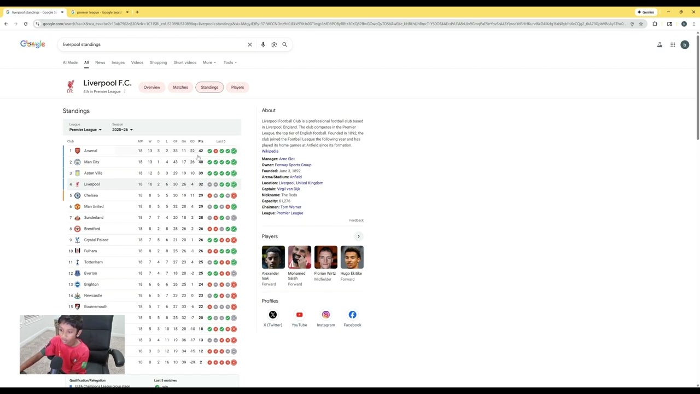Select Crystal Palace row in standings
Screen dimensions: 700x394
[x=152, y=240]
